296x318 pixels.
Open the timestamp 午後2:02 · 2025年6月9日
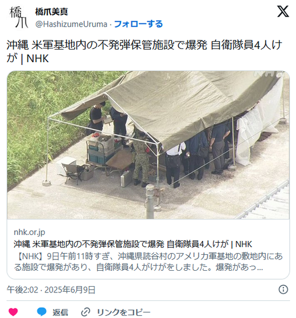pyautogui.click(x=51, y=290)
